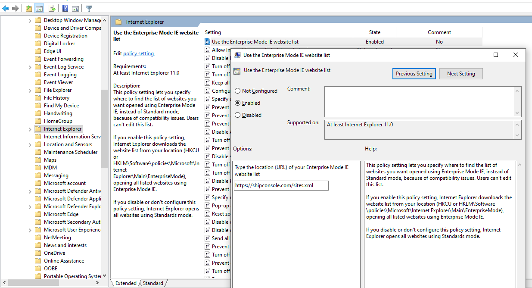The image size is (532, 288).
Task: Maximize the policy setting dialog
Action: [496, 55]
